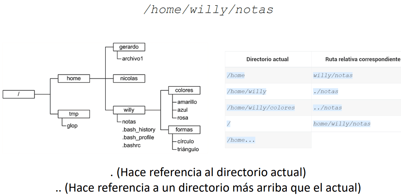Click the .bashrc entry
401x195 pixels.
pos(131,146)
